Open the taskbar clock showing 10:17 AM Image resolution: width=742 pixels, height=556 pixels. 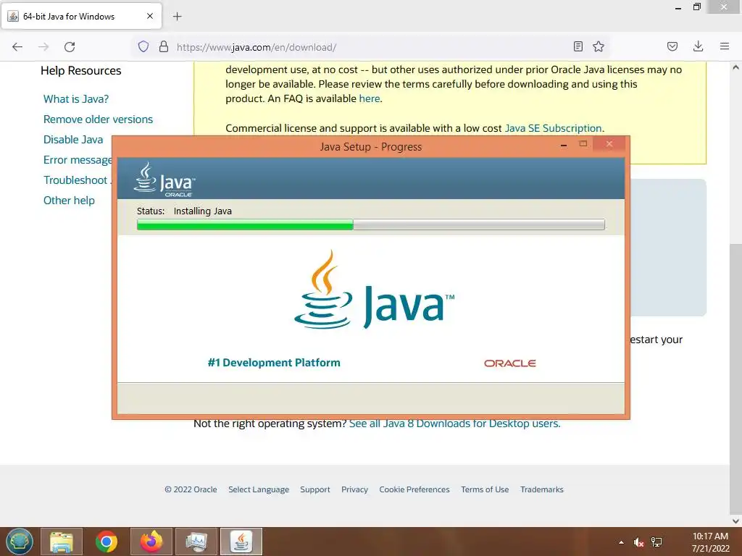coord(710,542)
